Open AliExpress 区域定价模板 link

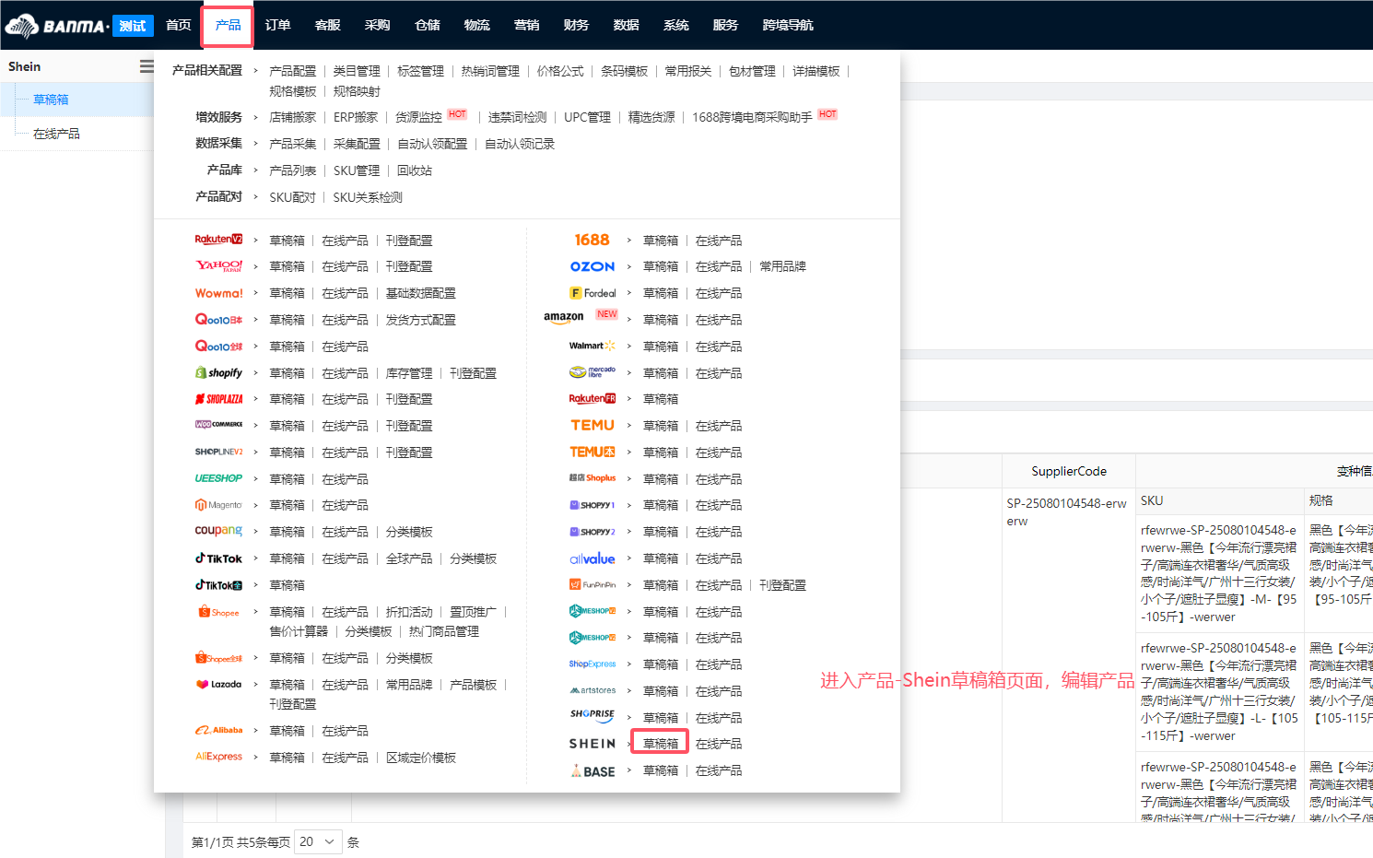(x=421, y=758)
